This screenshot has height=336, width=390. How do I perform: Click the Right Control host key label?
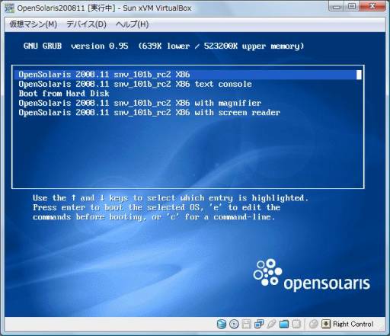click(353, 324)
